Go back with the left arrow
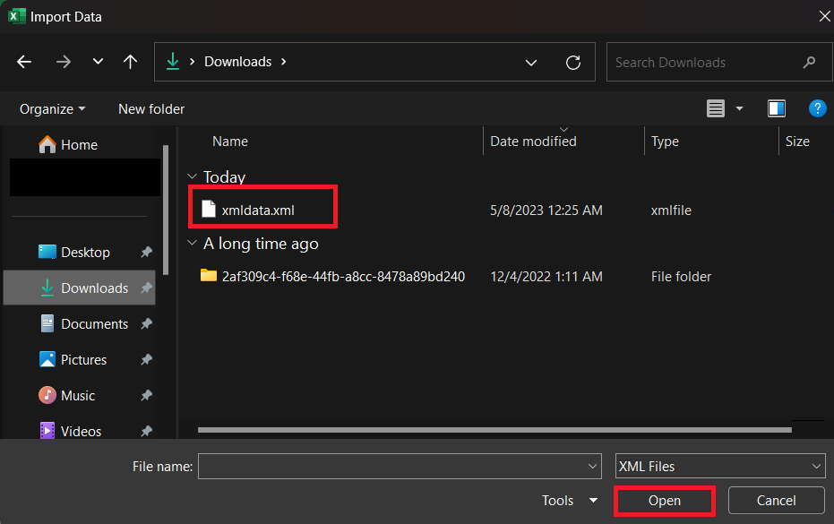 [x=24, y=62]
